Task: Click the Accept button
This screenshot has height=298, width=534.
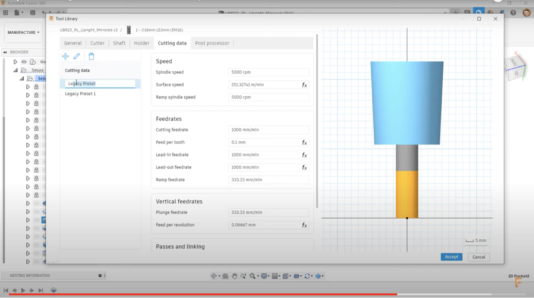Action: (451, 257)
